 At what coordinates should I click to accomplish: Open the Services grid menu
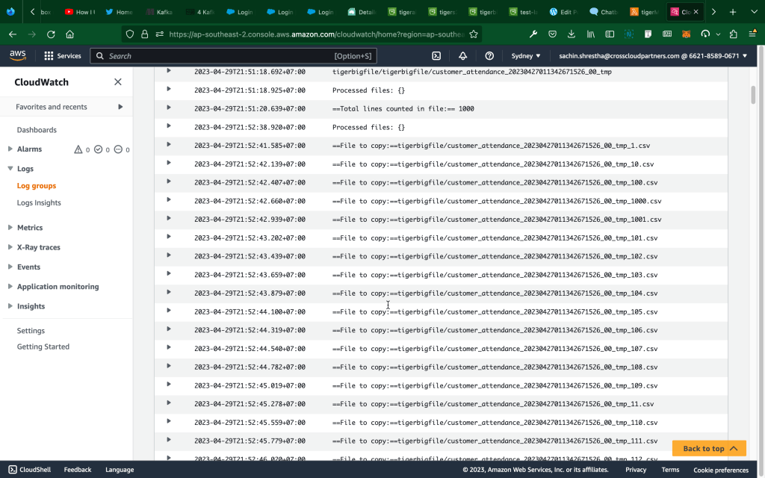click(63, 56)
